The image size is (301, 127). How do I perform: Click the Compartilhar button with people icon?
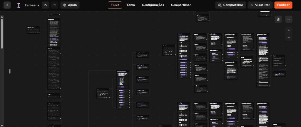(230, 5)
